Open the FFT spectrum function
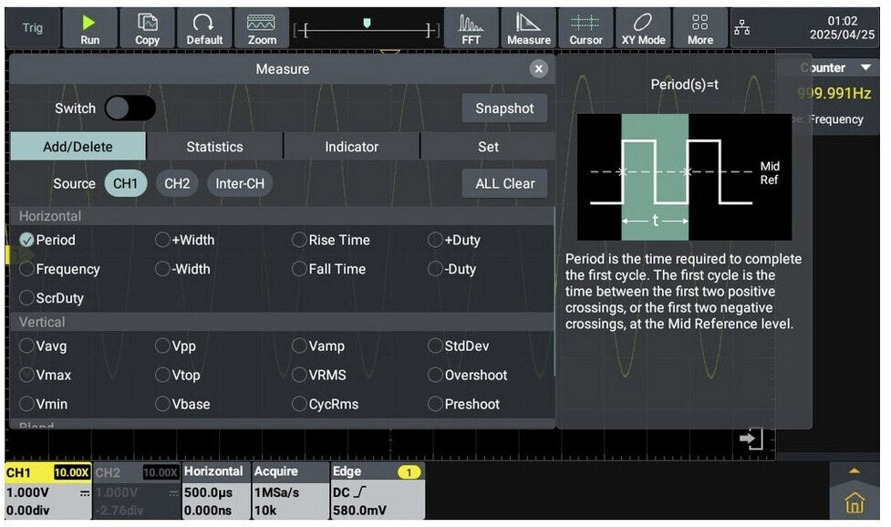 click(x=471, y=27)
